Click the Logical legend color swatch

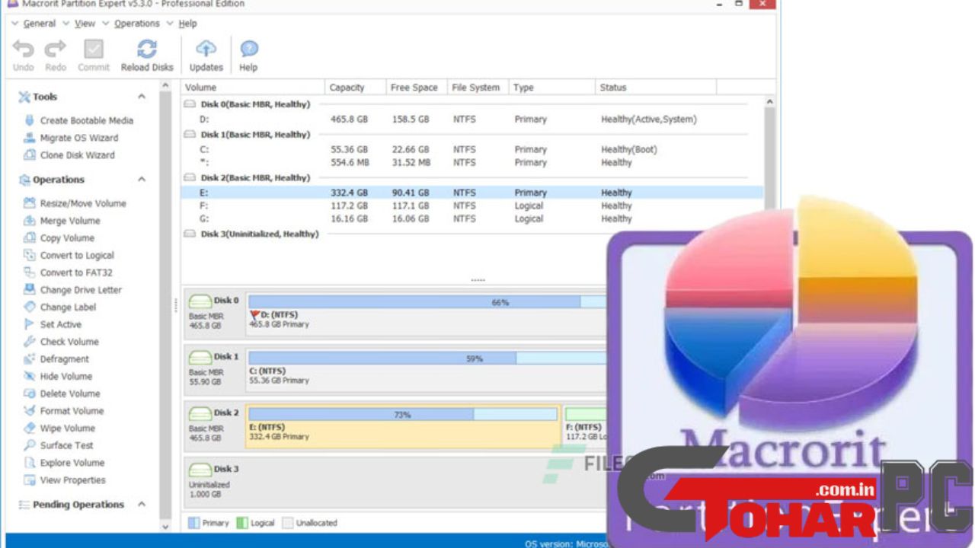point(242,523)
